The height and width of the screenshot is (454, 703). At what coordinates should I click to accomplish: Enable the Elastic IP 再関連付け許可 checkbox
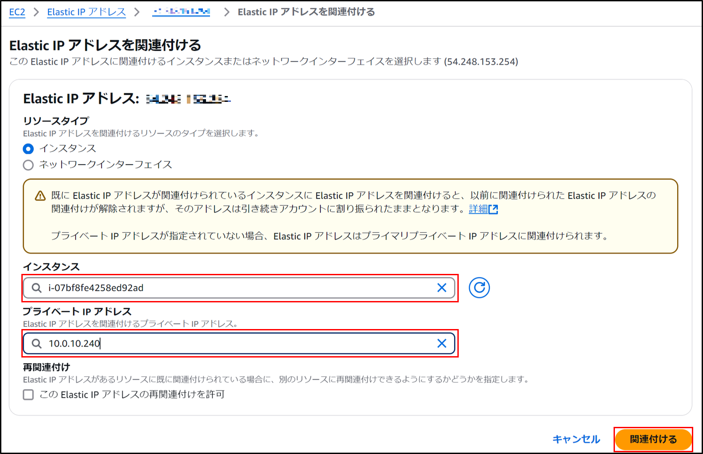pos(28,394)
